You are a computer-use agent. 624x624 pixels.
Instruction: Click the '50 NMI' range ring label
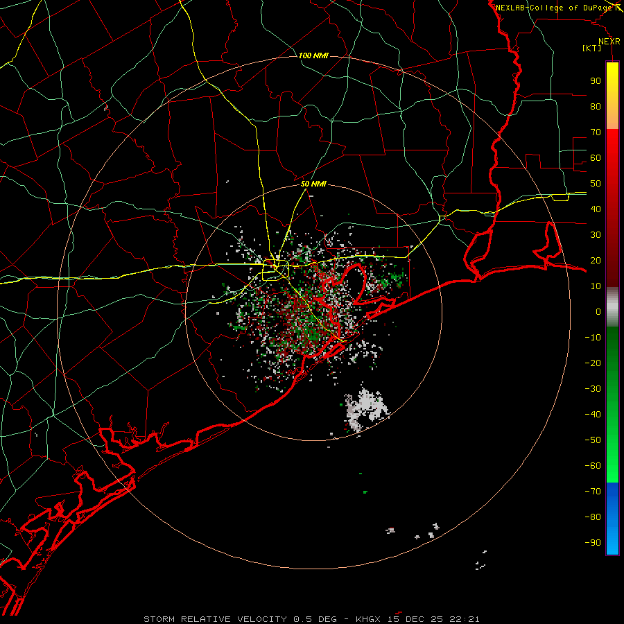(x=313, y=184)
